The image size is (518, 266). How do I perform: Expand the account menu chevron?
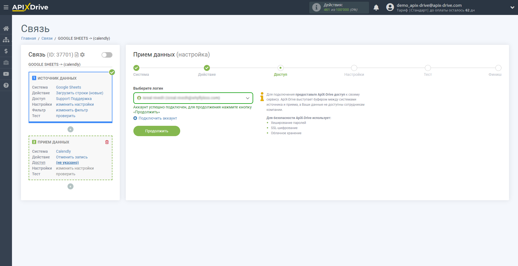tap(512, 8)
